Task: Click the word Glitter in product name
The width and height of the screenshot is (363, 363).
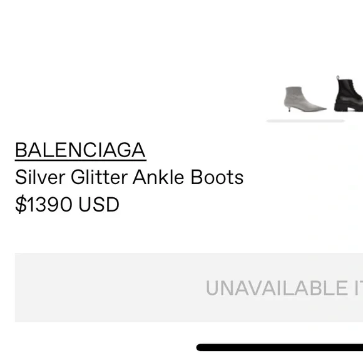Action: coord(100,177)
